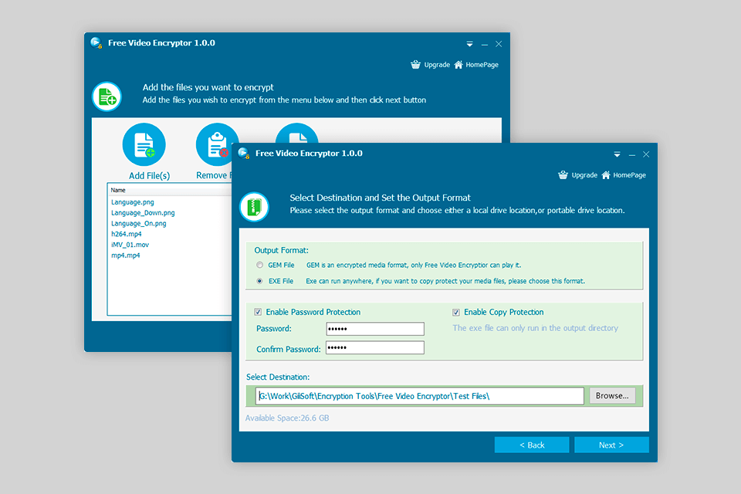
Task: Click Upgrade link text in back window
Action: [x=437, y=65]
